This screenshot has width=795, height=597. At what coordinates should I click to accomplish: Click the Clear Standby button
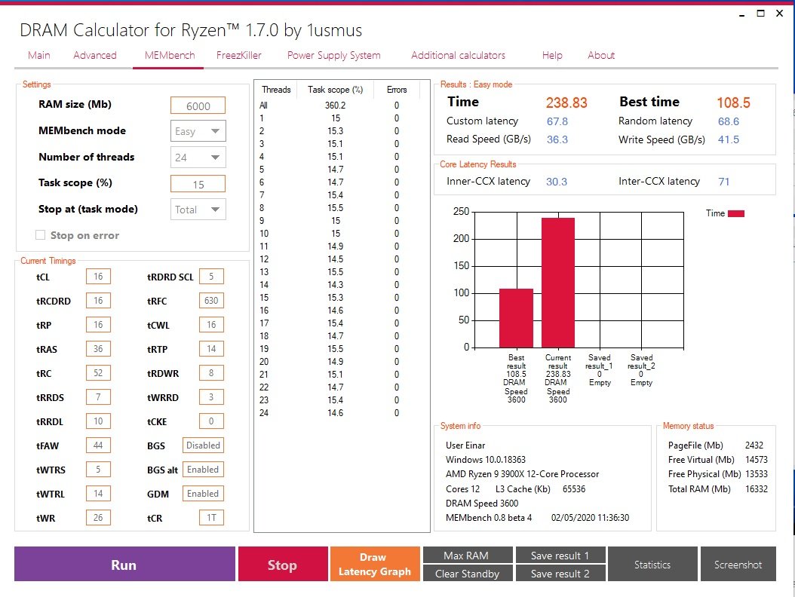tap(467, 573)
